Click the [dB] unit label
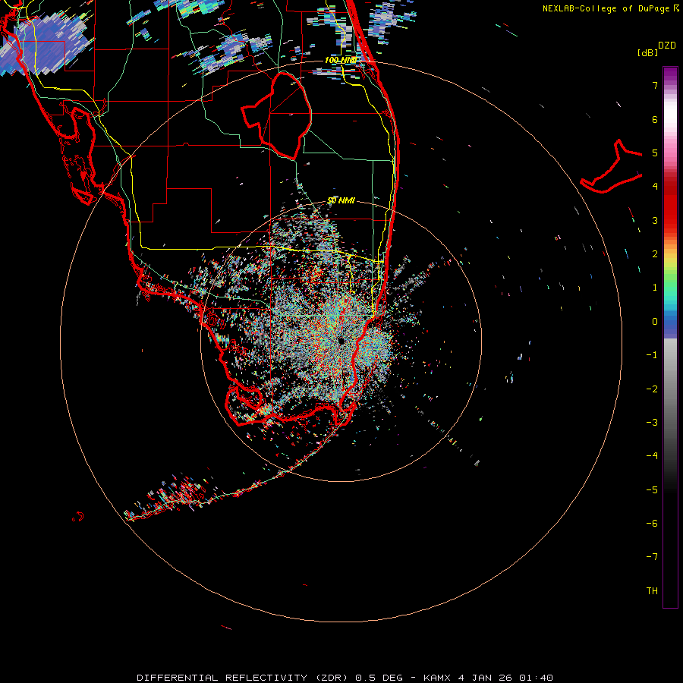Screen dimensions: 683x683 (648, 52)
